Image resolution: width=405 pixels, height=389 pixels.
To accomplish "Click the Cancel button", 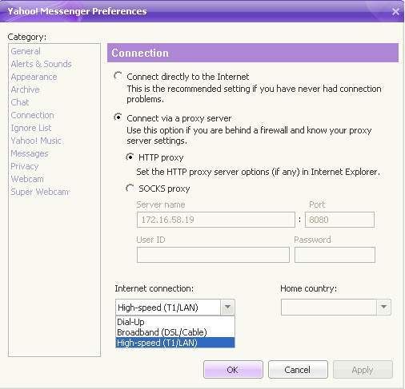I will coord(298,370).
